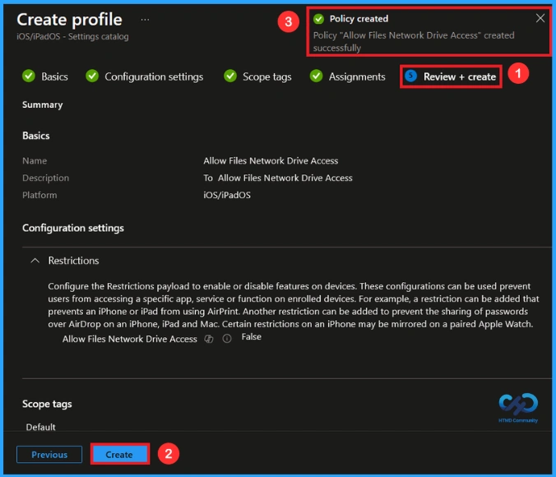This screenshot has height=477, width=556.
Task: Click the copilot icon next to Allow Files Network Drive Access
Action: (209, 339)
